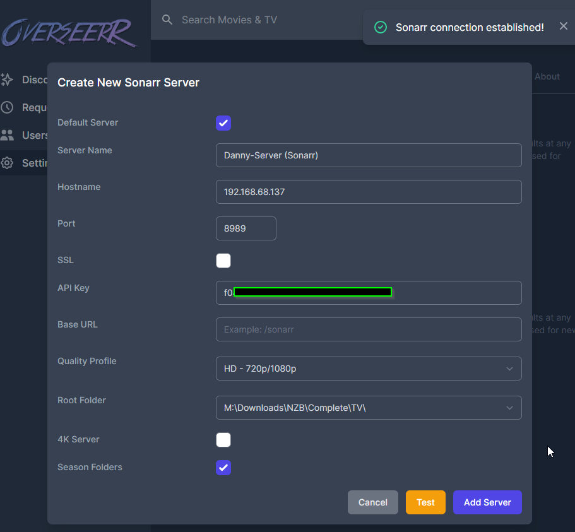This screenshot has height=532, width=575.
Task: Switch to the About settings tab
Action: 547,76
